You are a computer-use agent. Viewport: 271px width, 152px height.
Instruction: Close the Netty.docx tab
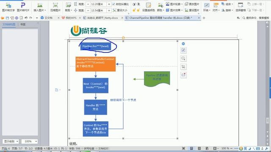click(122, 18)
